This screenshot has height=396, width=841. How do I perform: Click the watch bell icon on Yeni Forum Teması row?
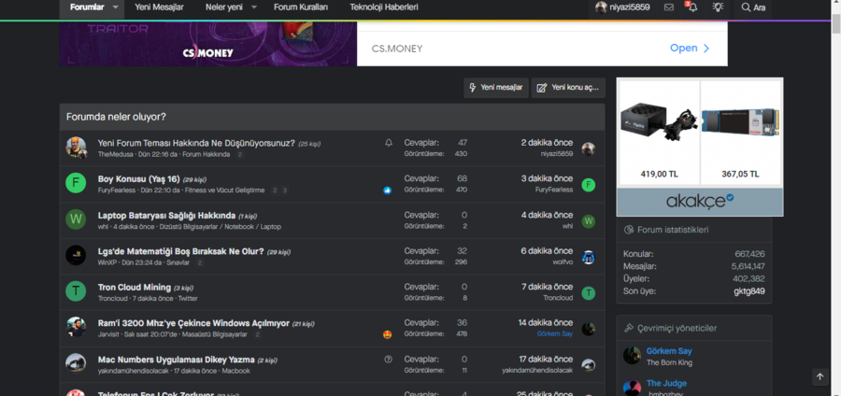389,143
